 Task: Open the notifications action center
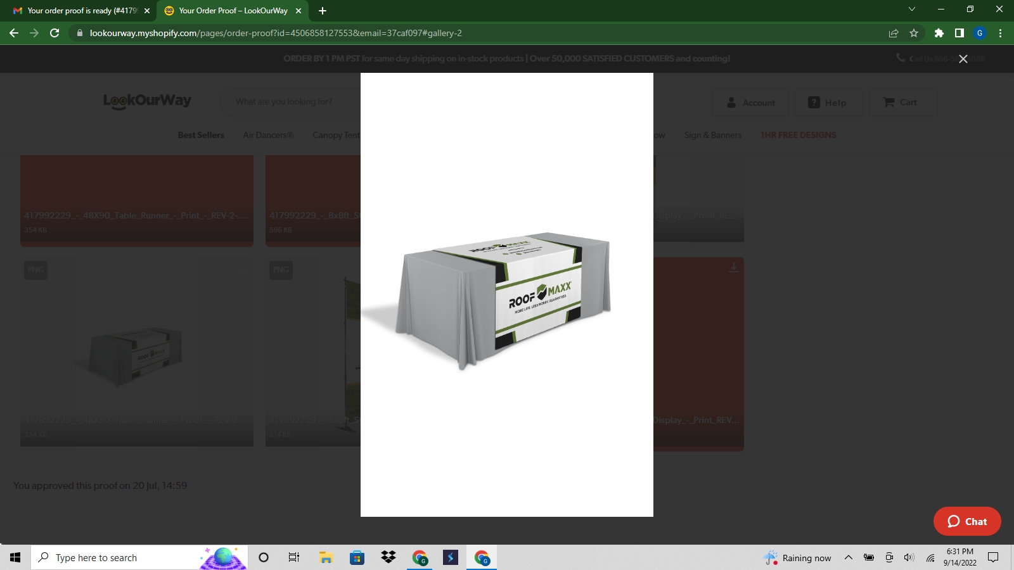(993, 557)
